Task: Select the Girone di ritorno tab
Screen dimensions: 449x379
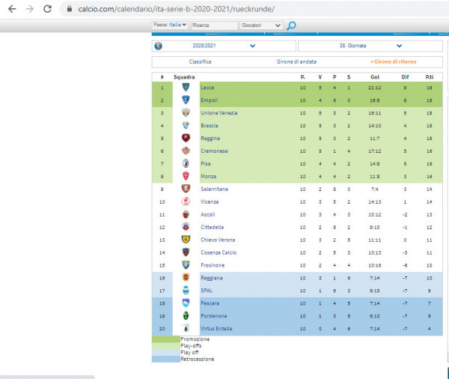Action: point(394,61)
